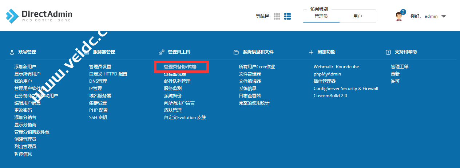The image size is (460, 168).
Task: Click the DirectAdmin logo
Action: tap(39, 16)
